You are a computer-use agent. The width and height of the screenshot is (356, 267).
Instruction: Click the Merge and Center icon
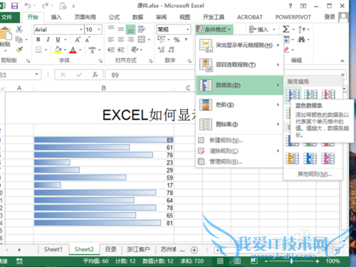point(142,40)
